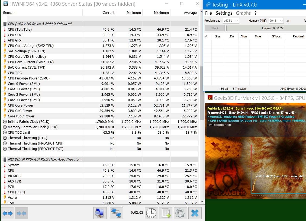Select the System temperature row
This screenshot has height=221, width=306.
click(100, 165)
